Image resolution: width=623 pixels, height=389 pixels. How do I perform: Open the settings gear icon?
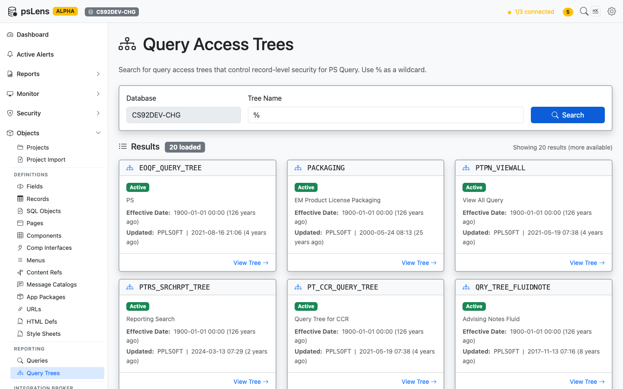tap(611, 12)
